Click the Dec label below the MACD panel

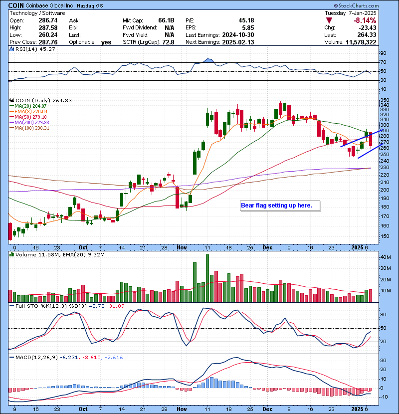coord(267,409)
